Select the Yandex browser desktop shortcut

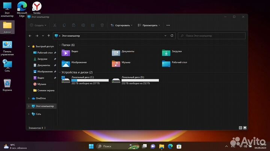pos(37,8)
